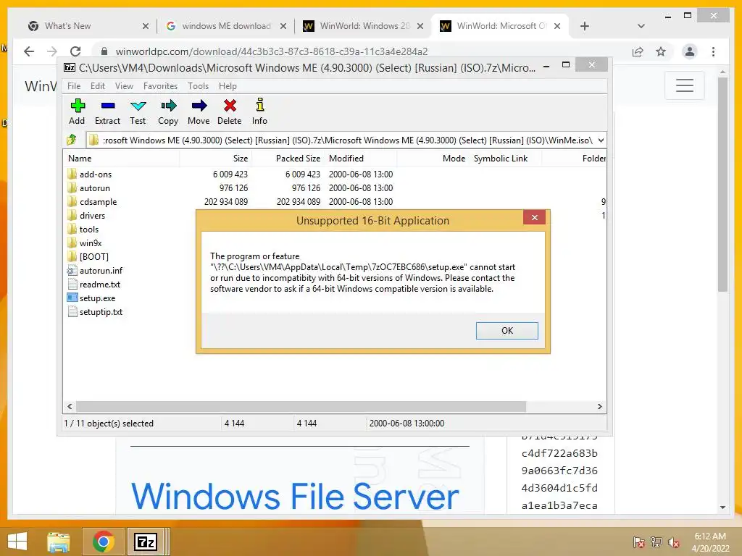742x556 pixels.
Task: Expand the 7-Zip address path dropdown
Action: (601, 140)
